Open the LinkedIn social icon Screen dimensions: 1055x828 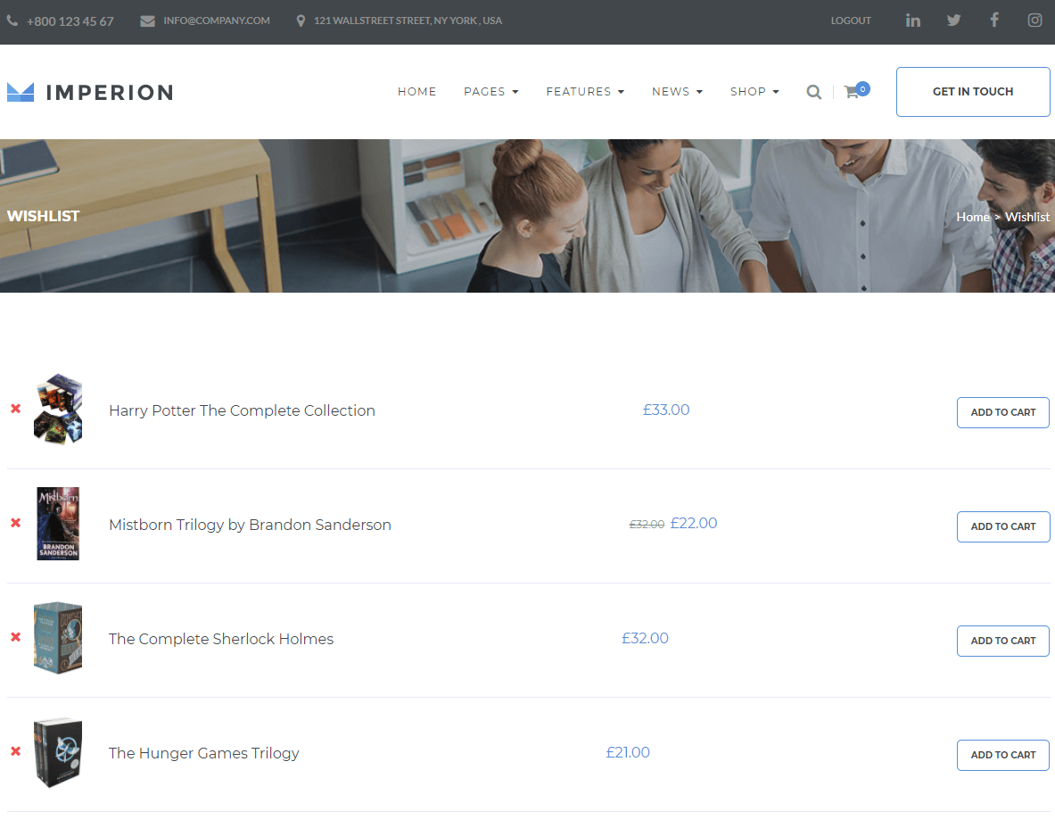(x=912, y=21)
